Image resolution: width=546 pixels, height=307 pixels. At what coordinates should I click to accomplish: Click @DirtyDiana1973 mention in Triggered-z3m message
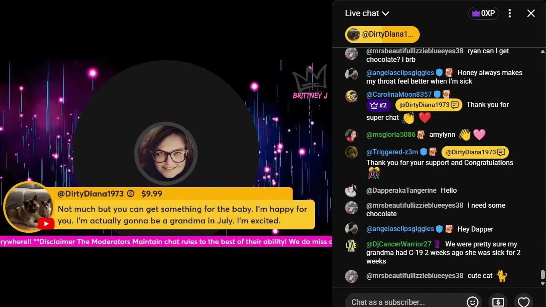[475, 152]
